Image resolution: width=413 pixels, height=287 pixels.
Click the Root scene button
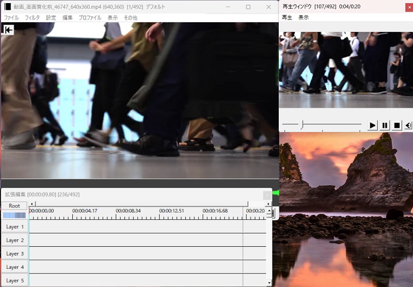[x=14, y=205]
